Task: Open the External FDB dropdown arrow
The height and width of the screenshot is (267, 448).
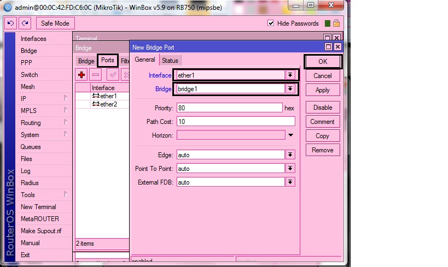Action: (290, 182)
